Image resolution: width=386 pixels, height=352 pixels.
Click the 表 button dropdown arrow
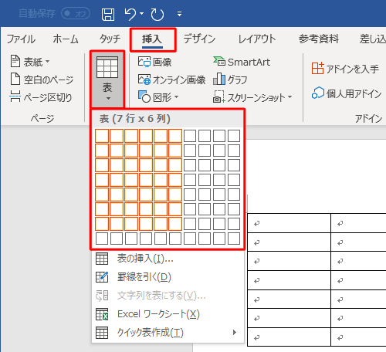coord(108,99)
